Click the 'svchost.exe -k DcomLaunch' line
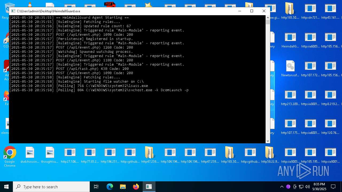Viewport: 342px width, 192px height. click(x=99, y=90)
